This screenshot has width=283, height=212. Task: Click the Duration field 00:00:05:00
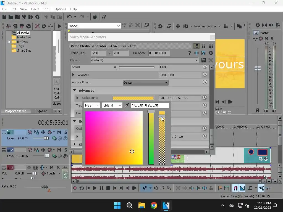[x=159, y=53]
